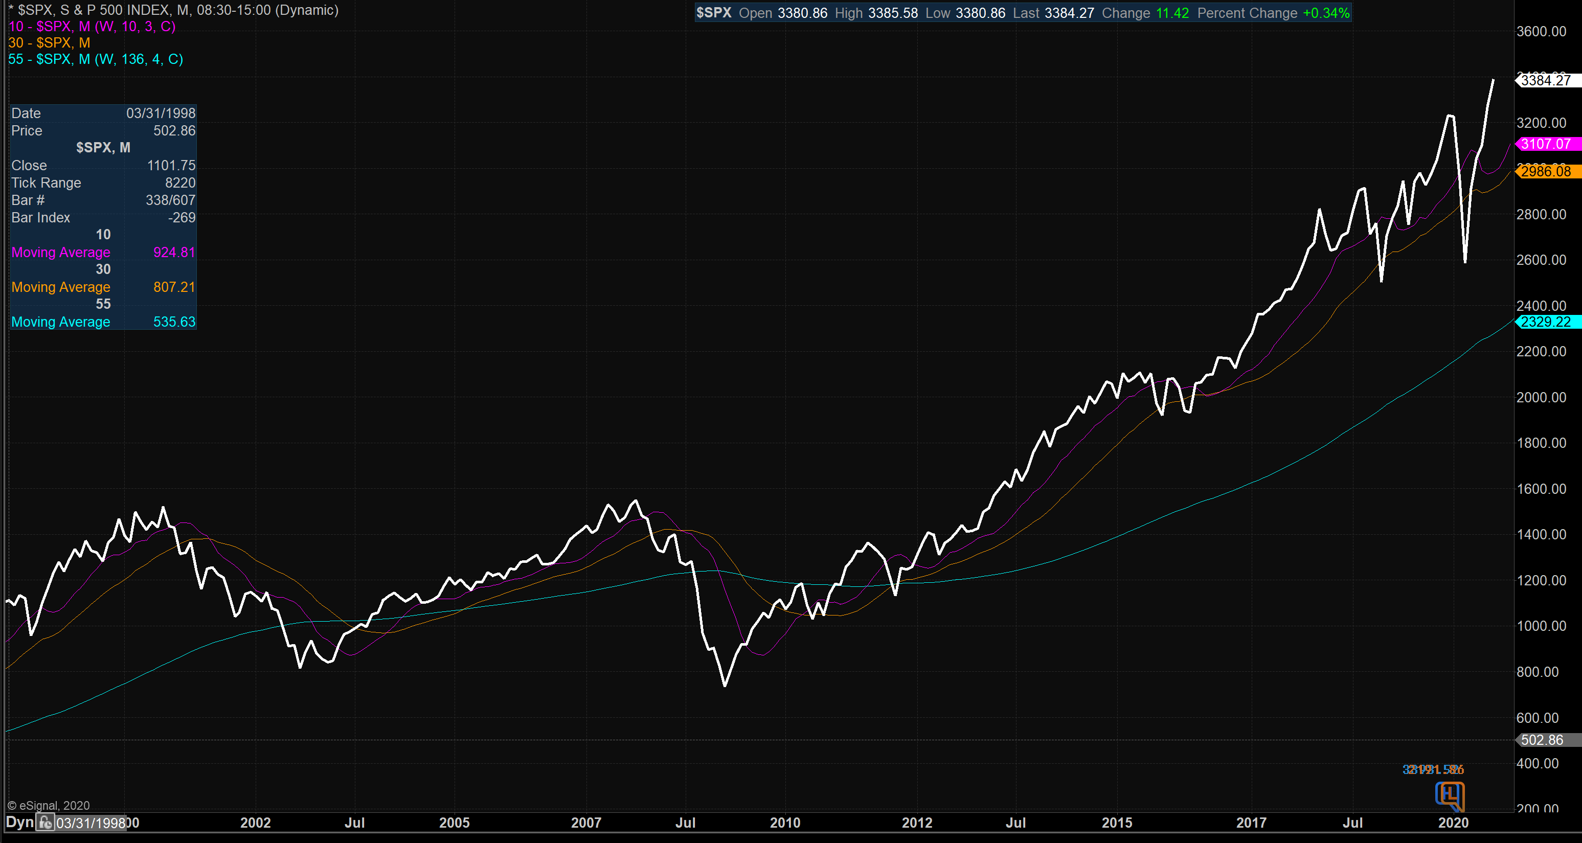The height and width of the screenshot is (843, 1582).
Task: Select the 03/31/1998 cursor date label
Action: tap(91, 823)
